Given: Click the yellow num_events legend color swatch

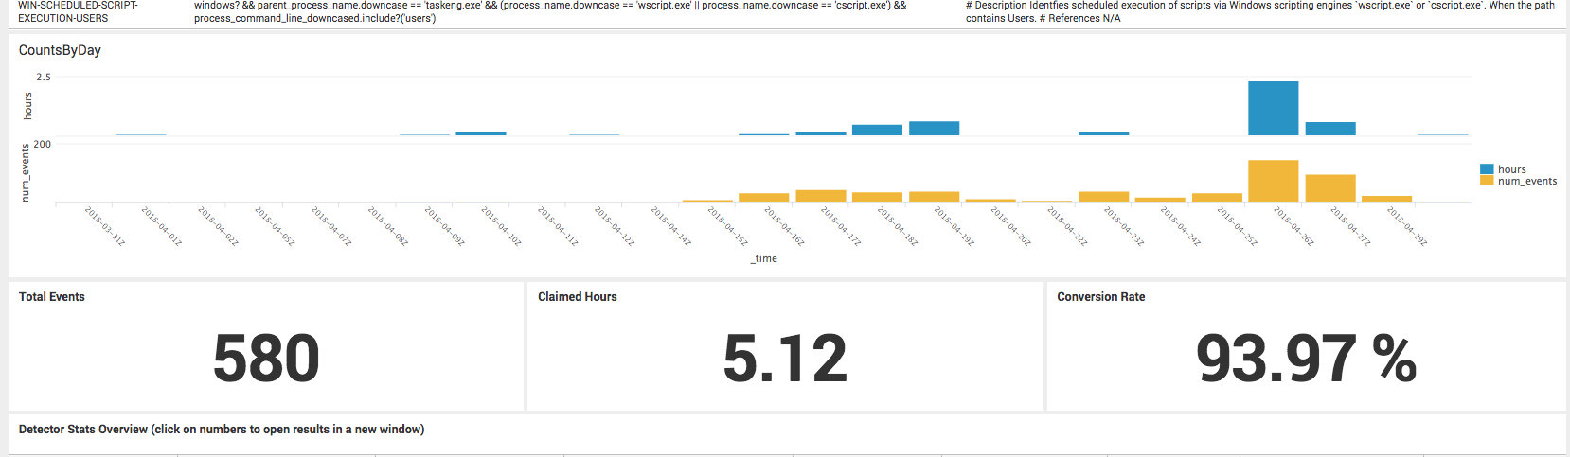Looking at the screenshot, I should pos(1486,181).
